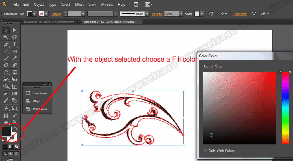
Task: Open the Effect menu
Action: click(79, 5)
